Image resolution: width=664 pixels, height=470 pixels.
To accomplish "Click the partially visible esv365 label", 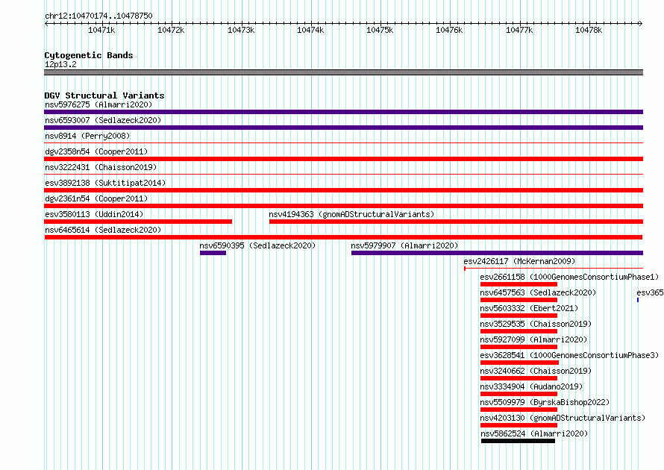I will point(650,292).
